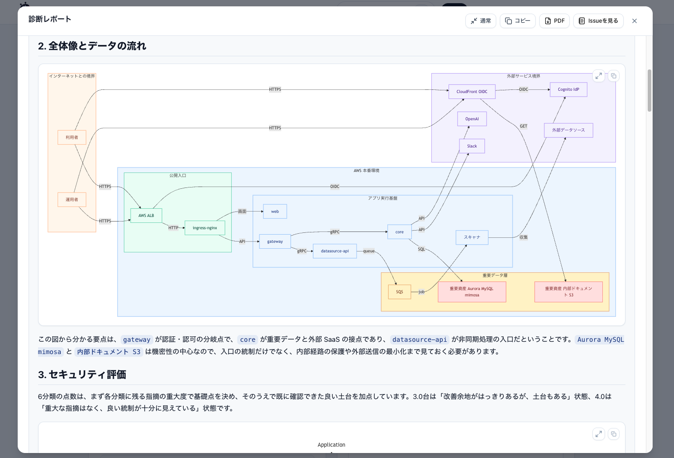This screenshot has width=674, height=458.
Task: Click the 'queue' edge label
Action: 369,251
